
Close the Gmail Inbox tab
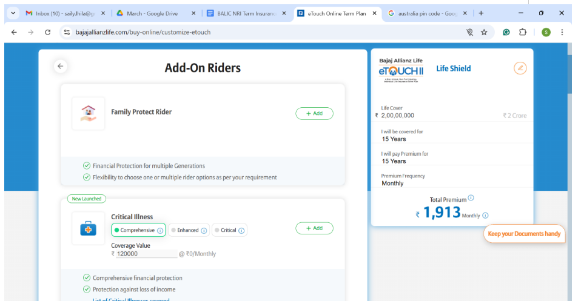[x=103, y=13]
